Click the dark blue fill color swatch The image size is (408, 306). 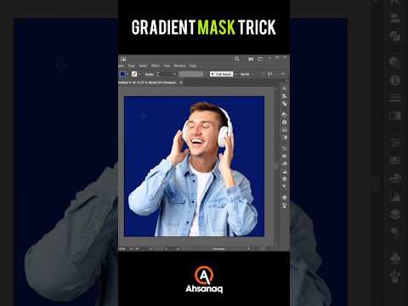(x=122, y=74)
